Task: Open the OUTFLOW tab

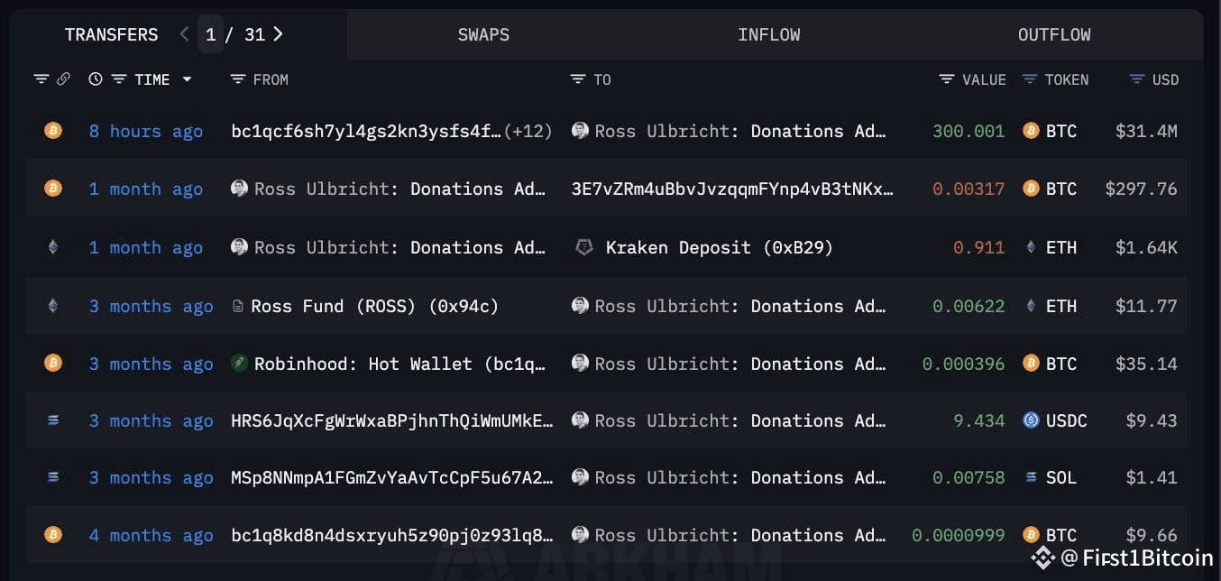Action: pos(1054,34)
